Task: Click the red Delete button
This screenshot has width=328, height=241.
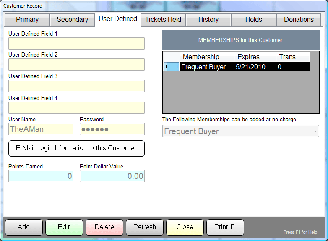Action: tap(104, 227)
